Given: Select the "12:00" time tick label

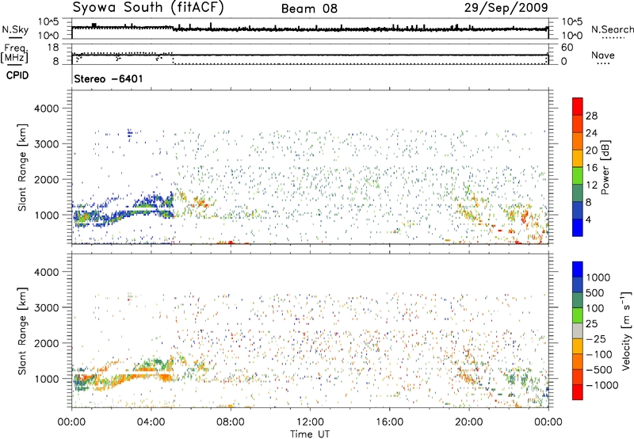Looking at the screenshot, I should [310, 422].
